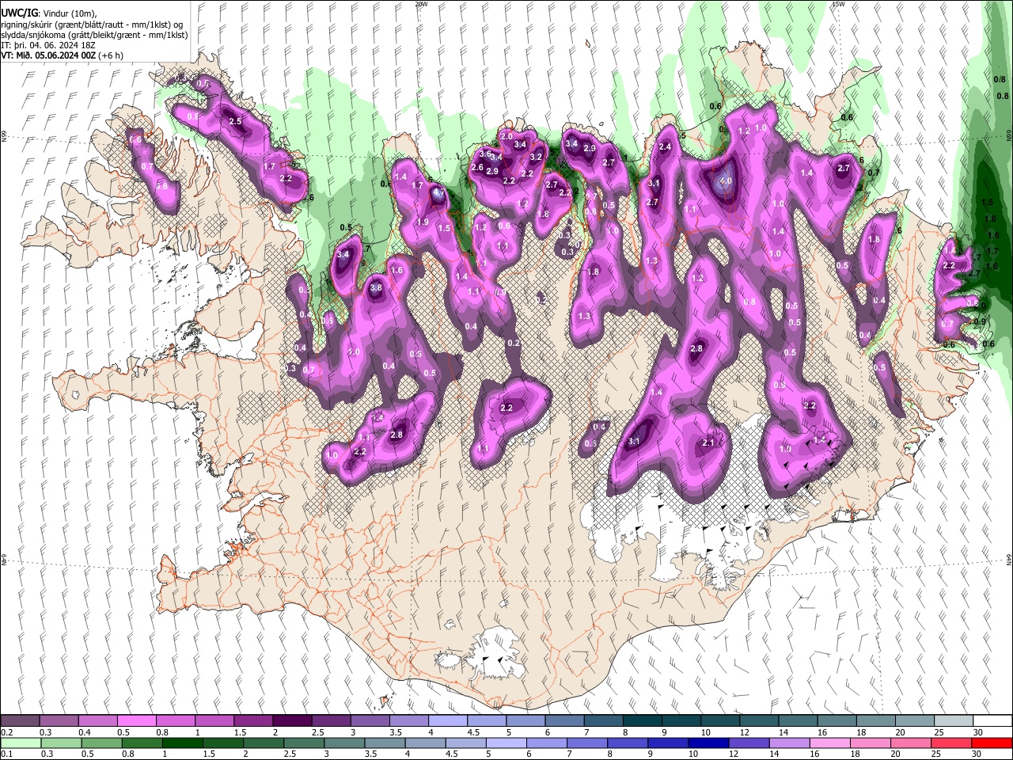Click the pale grey 25 swatch in upper legend

[954, 720]
